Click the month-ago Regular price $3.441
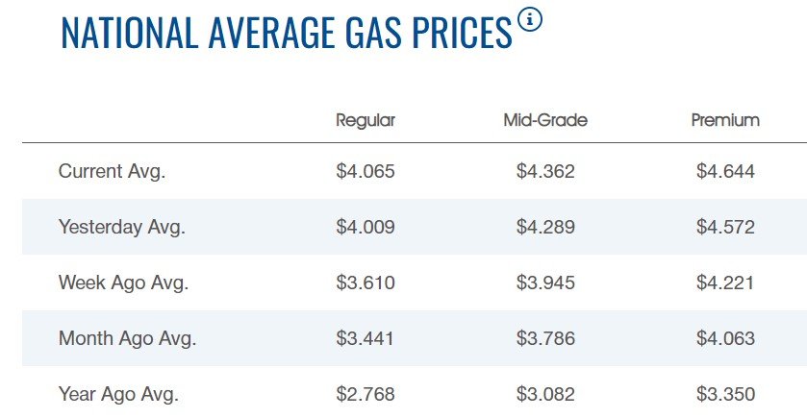The image size is (807, 418). pyautogui.click(x=366, y=338)
